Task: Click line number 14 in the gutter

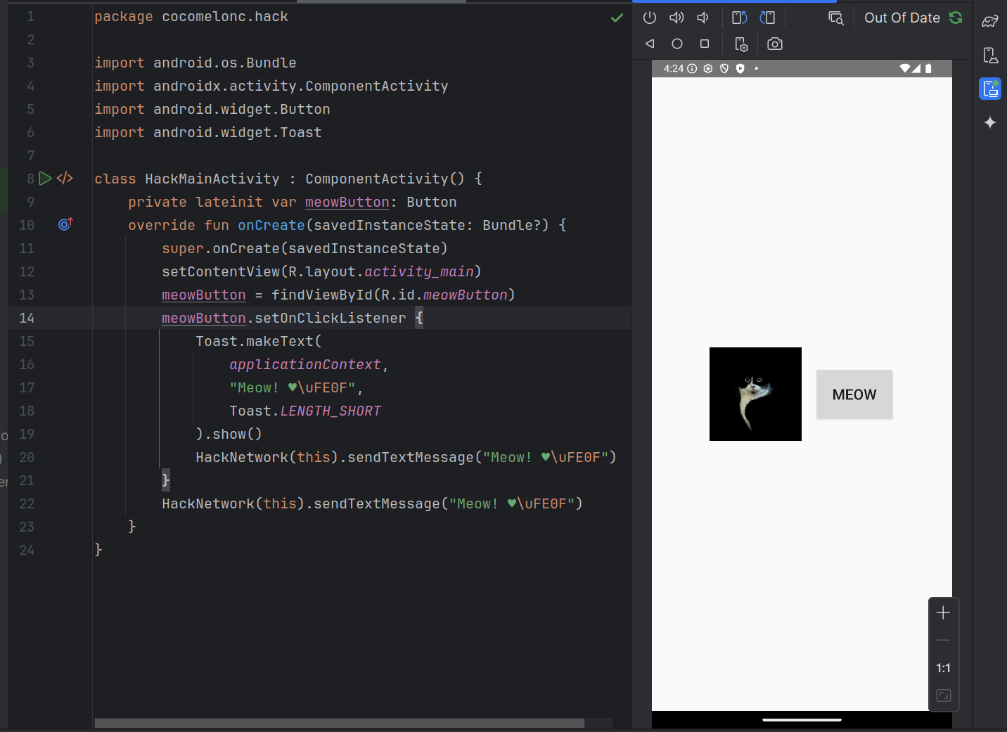Action: point(27,318)
